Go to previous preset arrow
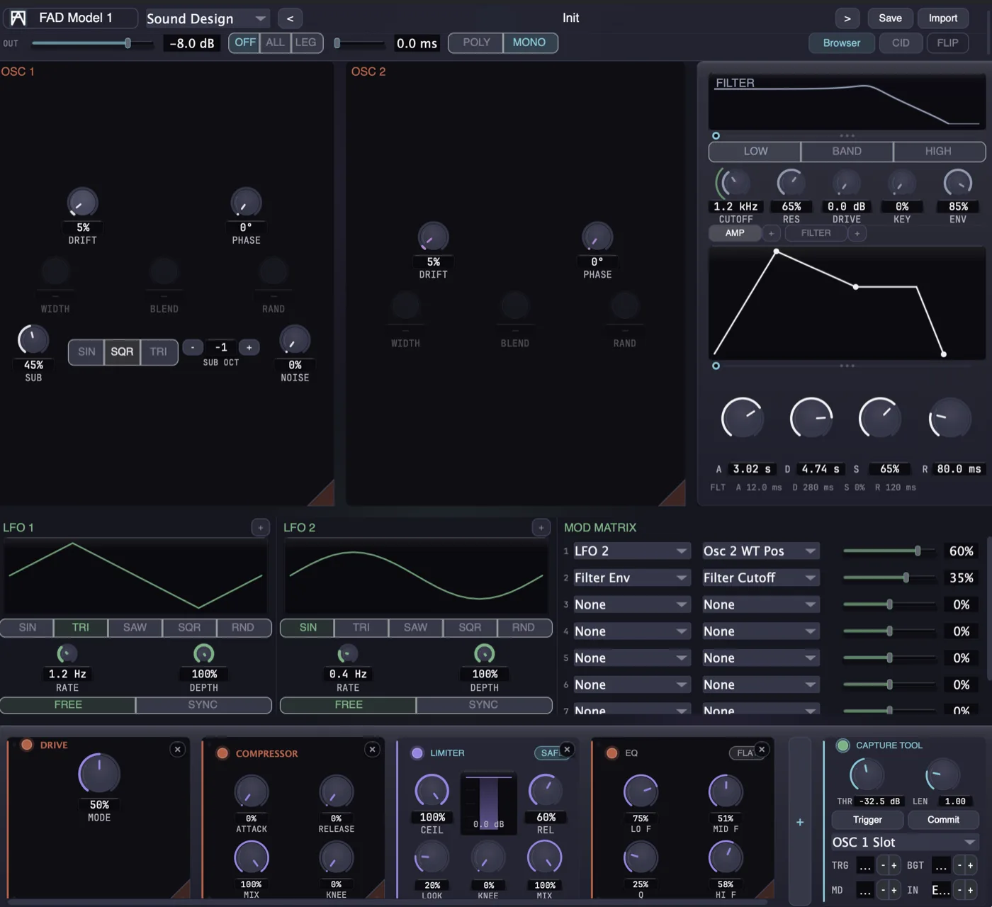This screenshot has height=907, width=992. pyautogui.click(x=290, y=18)
